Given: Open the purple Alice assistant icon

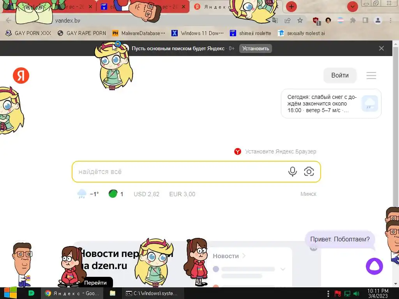Looking at the screenshot, I should point(374,266).
